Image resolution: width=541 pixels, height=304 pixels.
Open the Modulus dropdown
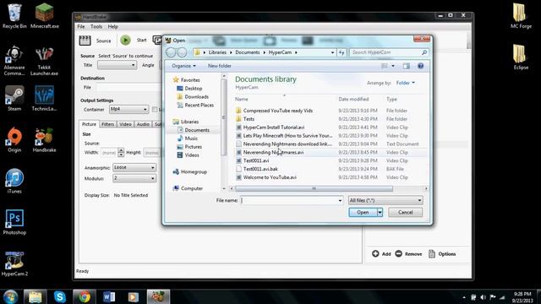[134, 178]
